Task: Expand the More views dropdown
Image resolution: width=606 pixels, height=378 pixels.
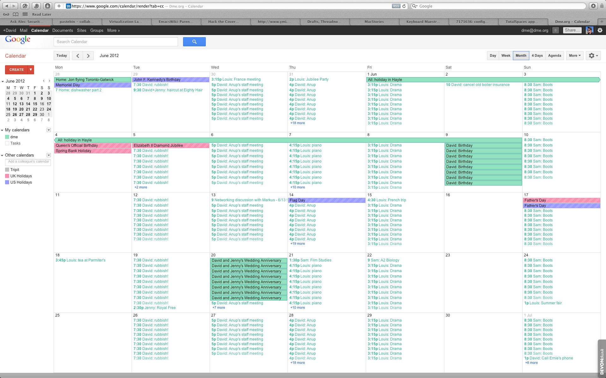Action: [574, 55]
